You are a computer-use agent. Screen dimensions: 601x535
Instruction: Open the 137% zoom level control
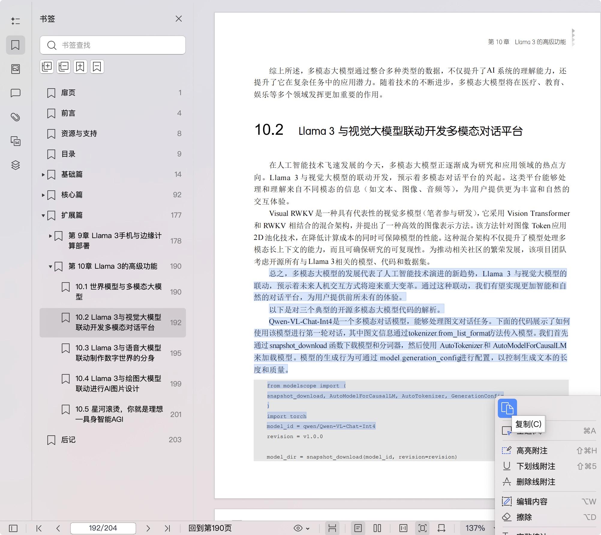coord(475,528)
